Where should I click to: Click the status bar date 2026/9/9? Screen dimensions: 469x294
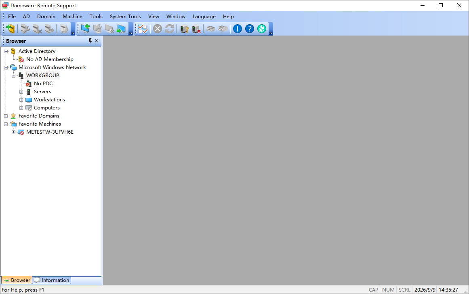click(425, 290)
